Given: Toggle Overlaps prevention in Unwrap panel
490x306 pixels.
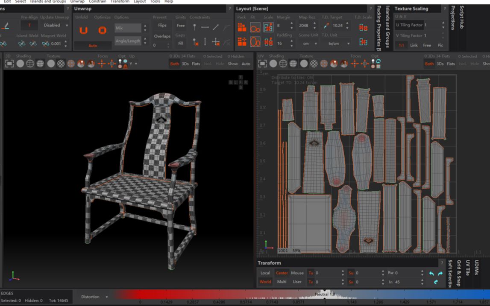Looking at the screenshot, I should tap(162, 36).
